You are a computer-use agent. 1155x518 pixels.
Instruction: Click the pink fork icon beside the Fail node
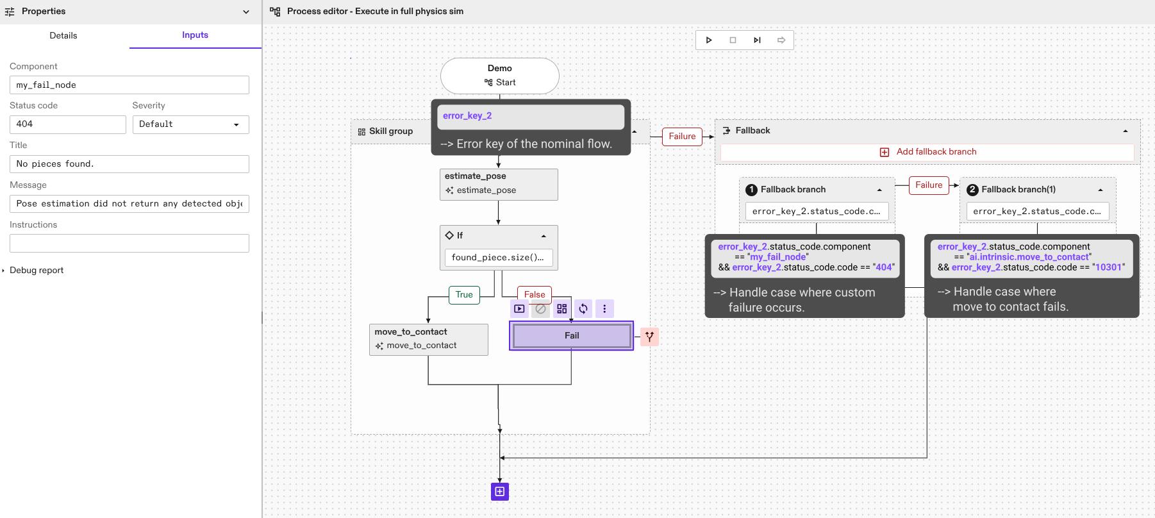[x=649, y=337]
